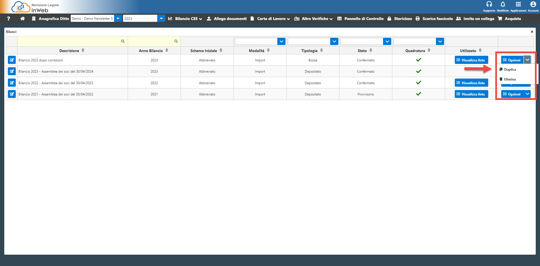Open Quadratura filter dropdown

pyautogui.click(x=440, y=41)
